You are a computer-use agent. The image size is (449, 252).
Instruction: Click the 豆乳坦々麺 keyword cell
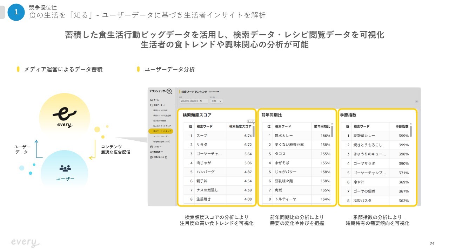point(284,181)
